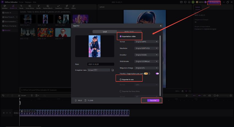Close the Exporter dialog with X
234x127 pixels.
coord(160,26)
